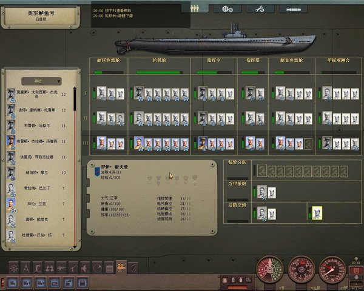
Task: Click the blue-highlighted officer portrait in the roster
Action: (11, 141)
